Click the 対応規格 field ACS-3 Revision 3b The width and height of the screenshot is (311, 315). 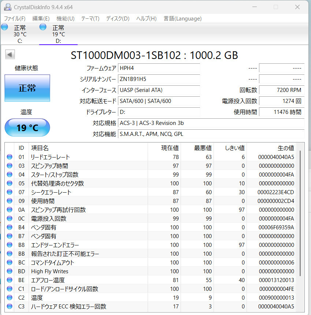tap(211, 123)
